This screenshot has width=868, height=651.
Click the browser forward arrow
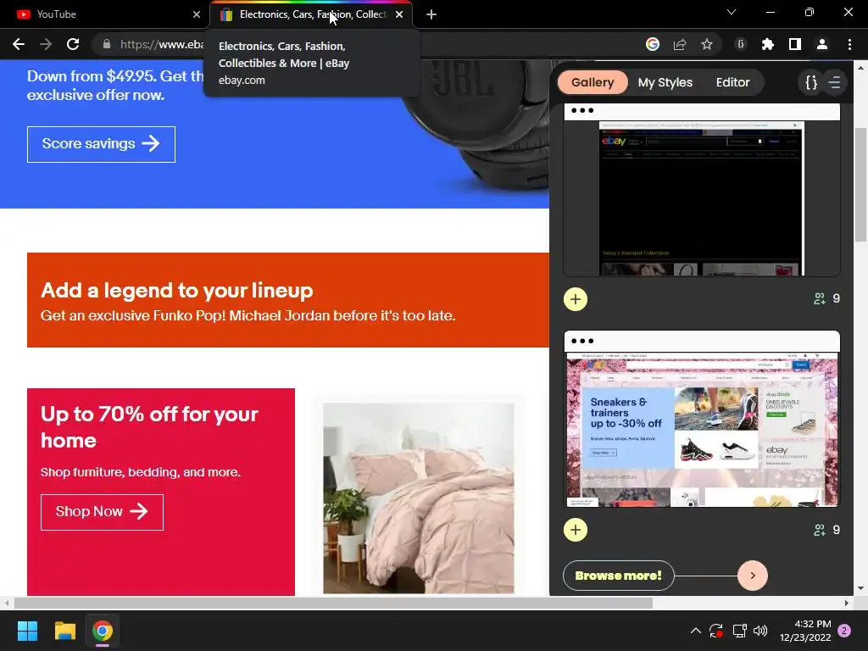[x=46, y=44]
